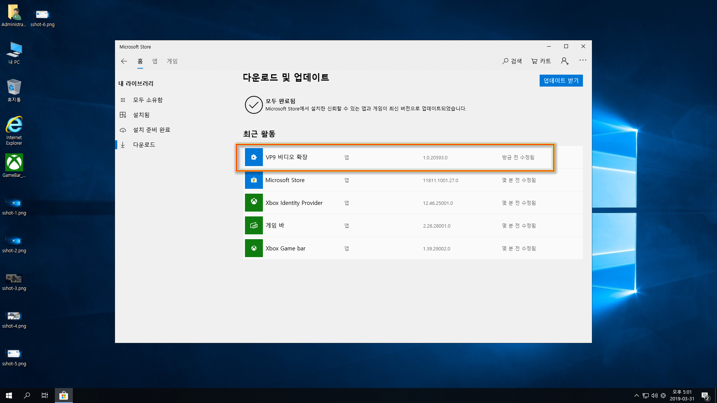The height and width of the screenshot is (403, 717).
Task: Click the Xbox Identity Provider icon
Action: pos(254,203)
